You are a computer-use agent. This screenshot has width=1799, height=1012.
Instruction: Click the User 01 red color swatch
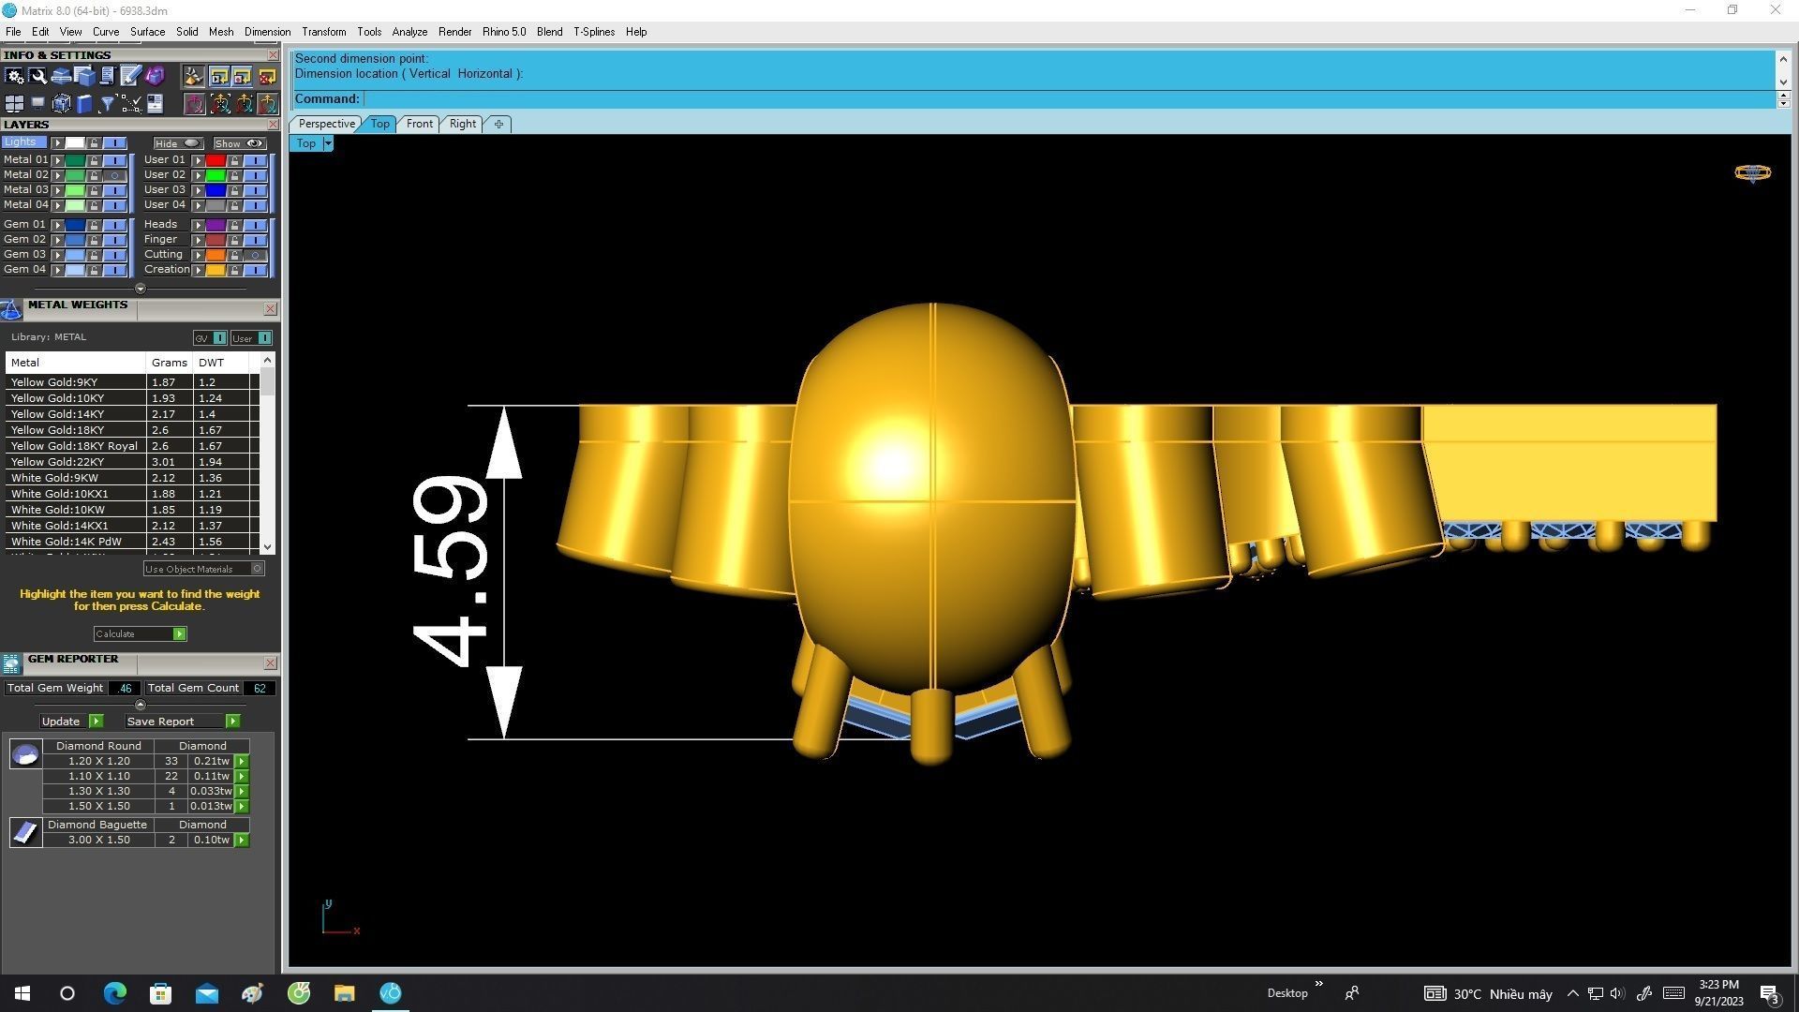[x=216, y=160]
